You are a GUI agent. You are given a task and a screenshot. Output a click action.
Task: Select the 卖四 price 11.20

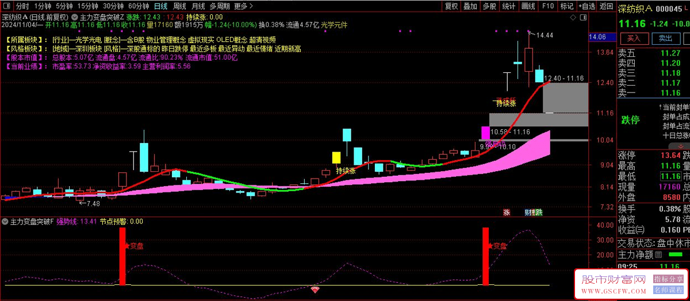(x=670, y=63)
